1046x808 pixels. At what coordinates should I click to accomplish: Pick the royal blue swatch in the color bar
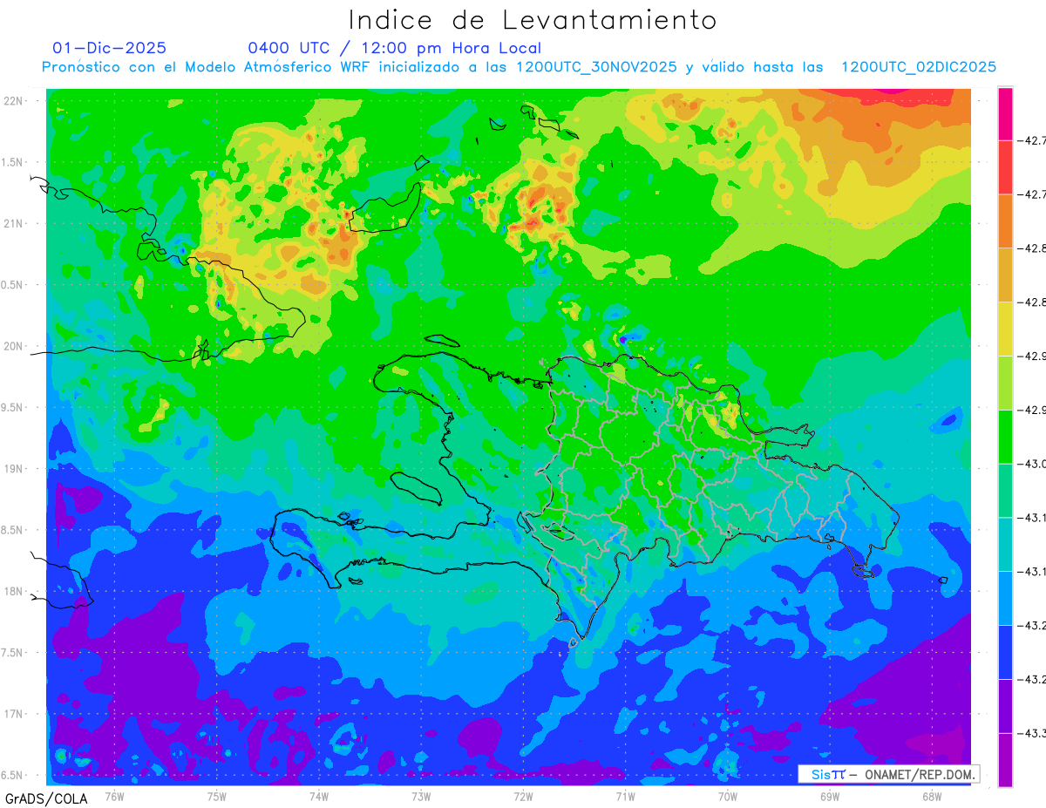point(1005,652)
